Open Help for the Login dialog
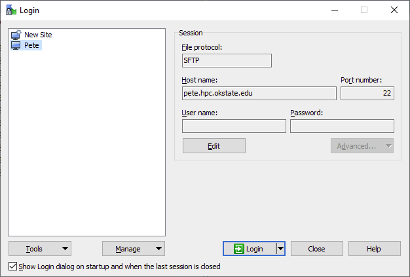Image resolution: width=410 pixels, height=277 pixels. [x=374, y=249]
